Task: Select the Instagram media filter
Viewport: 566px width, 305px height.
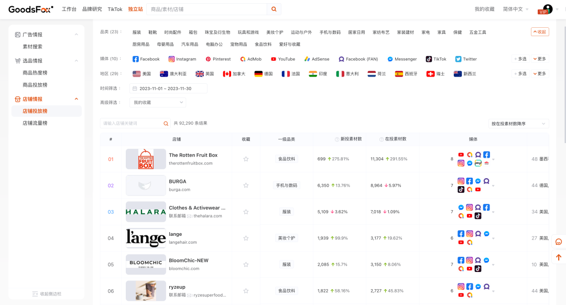Action: point(182,59)
